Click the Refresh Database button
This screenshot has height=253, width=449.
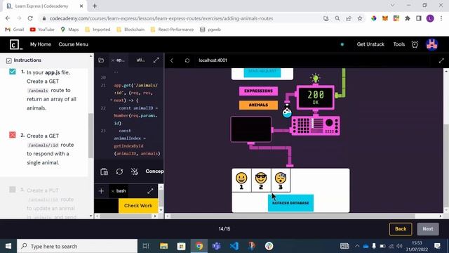click(290, 203)
